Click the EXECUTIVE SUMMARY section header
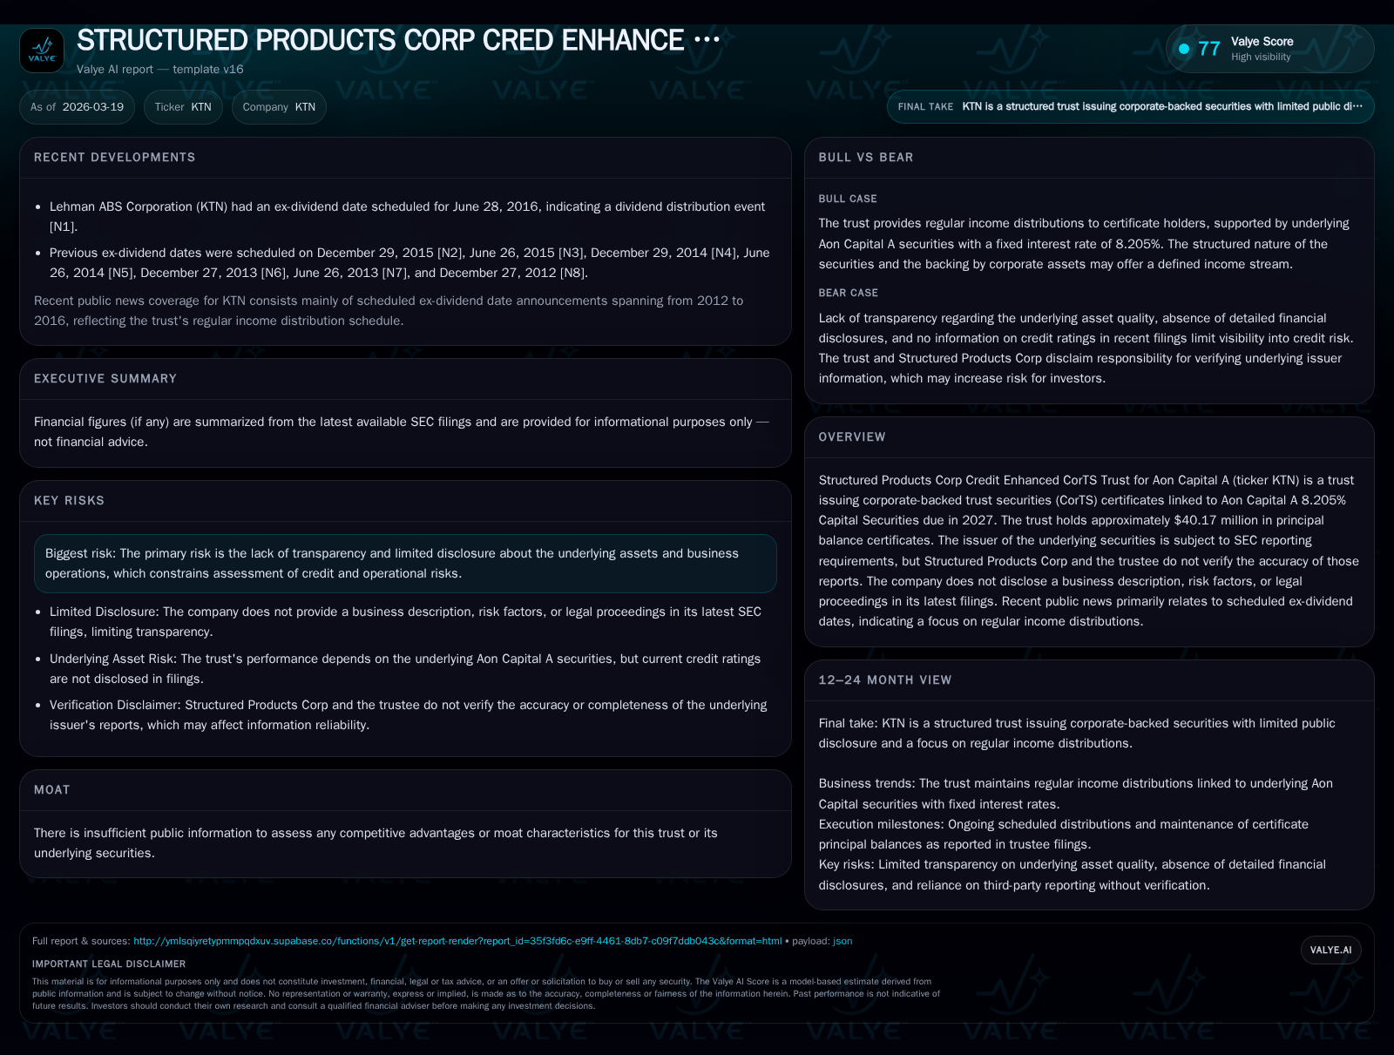 point(105,379)
